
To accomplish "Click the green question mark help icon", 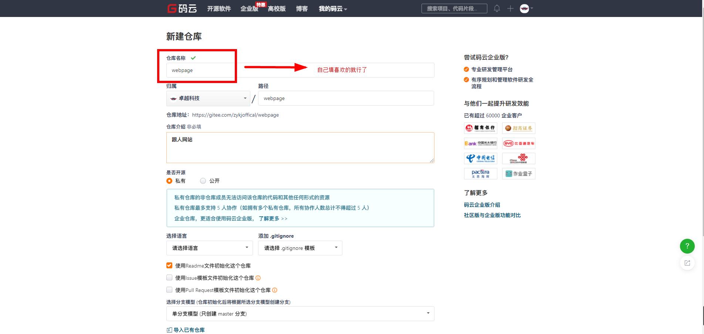I will (x=687, y=246).
